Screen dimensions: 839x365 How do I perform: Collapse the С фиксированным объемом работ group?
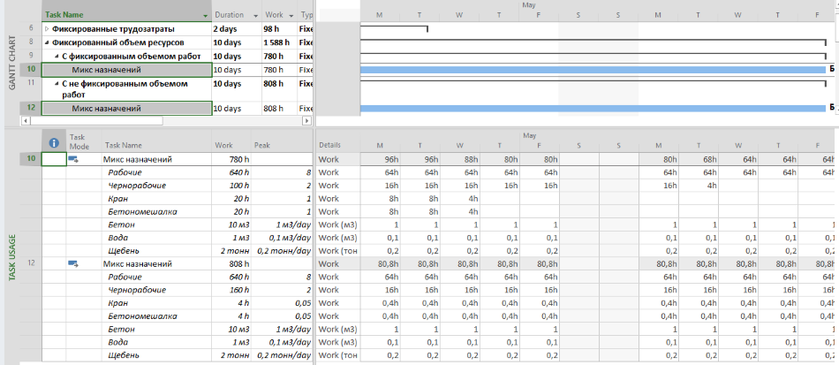point(57,57)
